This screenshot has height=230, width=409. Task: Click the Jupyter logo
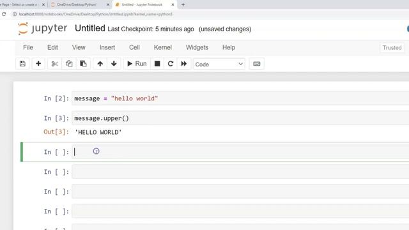coord(43,28)
